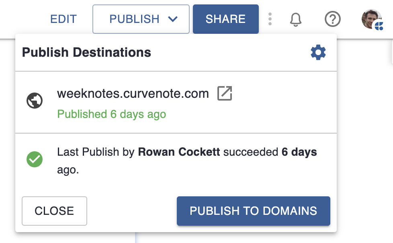Open the weeknotes.curvenote.com link
Viewport: 393px width, 243px height.
tap(133, 93)
